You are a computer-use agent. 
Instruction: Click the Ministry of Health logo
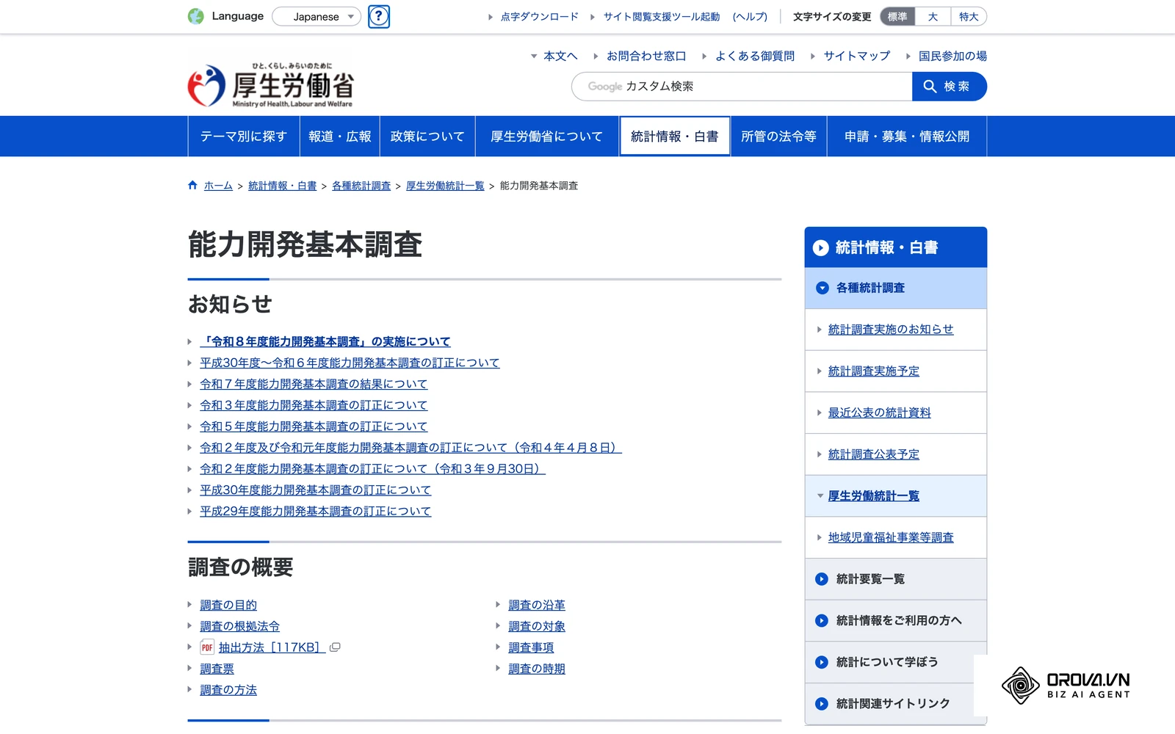pyautogui.click(x=271, y=85)
